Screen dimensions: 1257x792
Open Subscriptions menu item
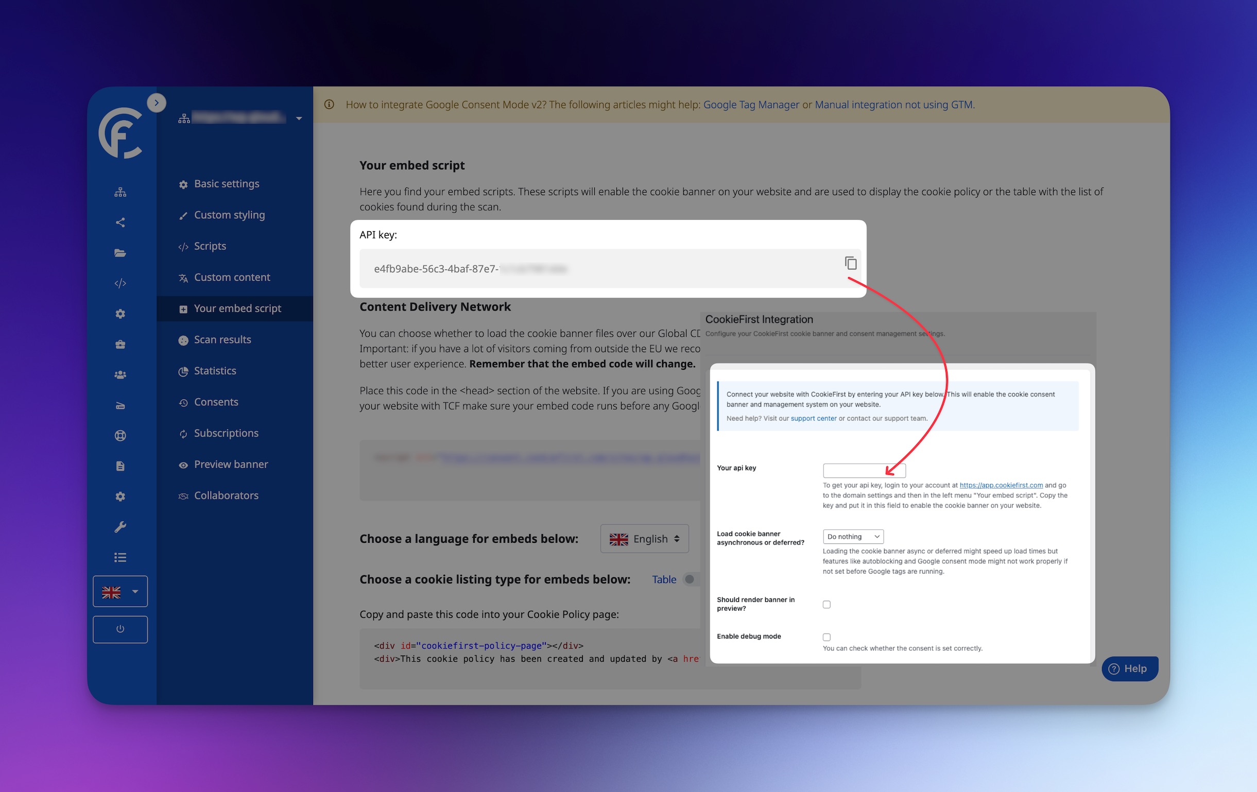pyautogui.click(x=226, y=433)
